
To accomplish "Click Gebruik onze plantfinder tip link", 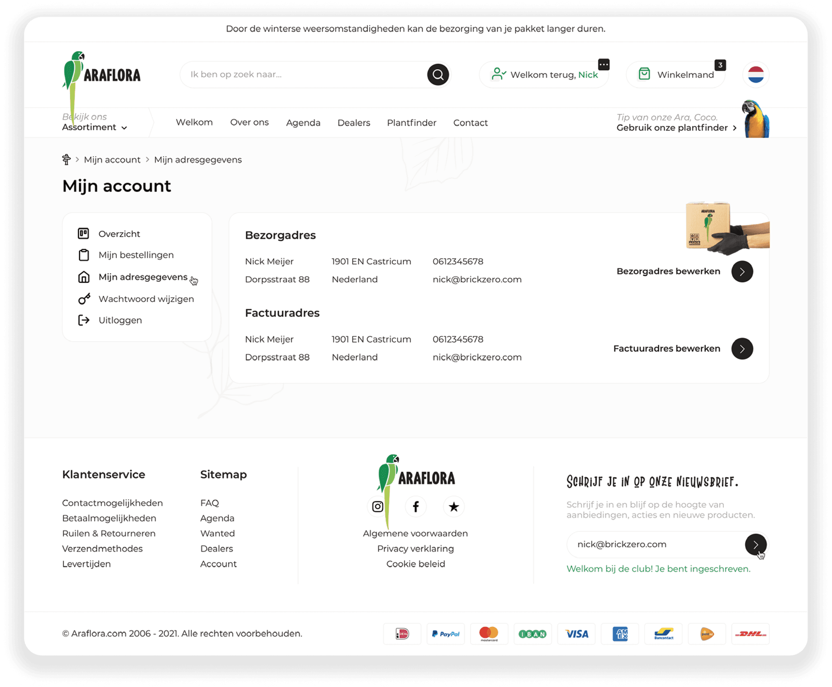I will coord(676,128).
